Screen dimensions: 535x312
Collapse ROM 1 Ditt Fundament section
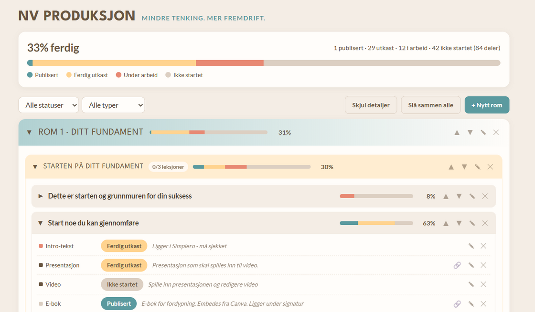[29, 132]
